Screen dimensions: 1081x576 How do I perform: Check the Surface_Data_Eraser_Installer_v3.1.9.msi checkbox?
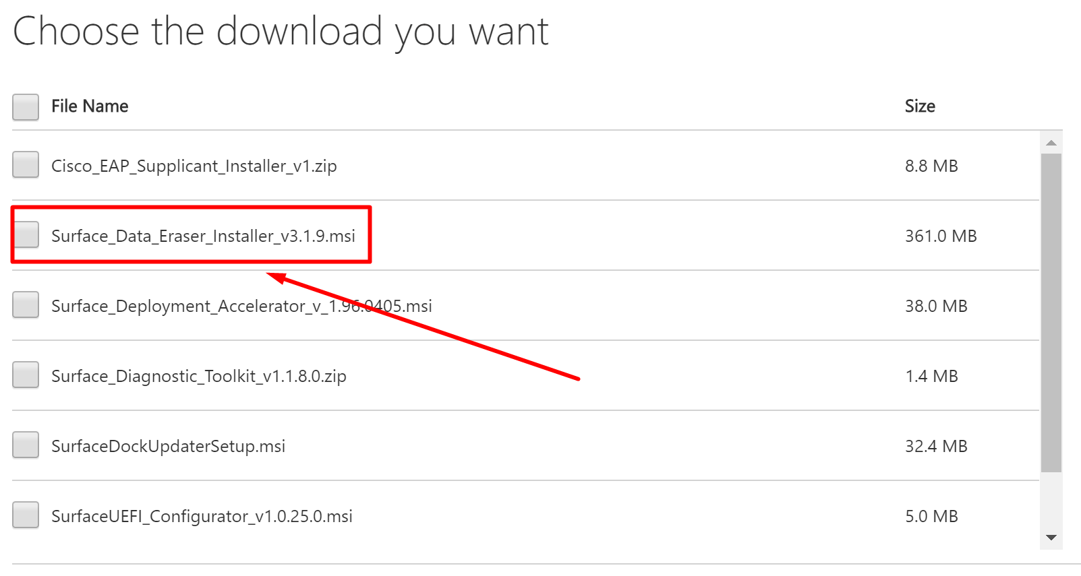coord(26,234)
